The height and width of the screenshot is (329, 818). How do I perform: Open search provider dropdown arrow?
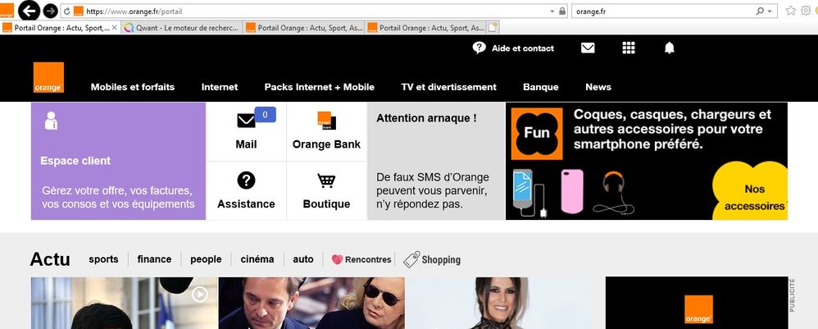770,11
